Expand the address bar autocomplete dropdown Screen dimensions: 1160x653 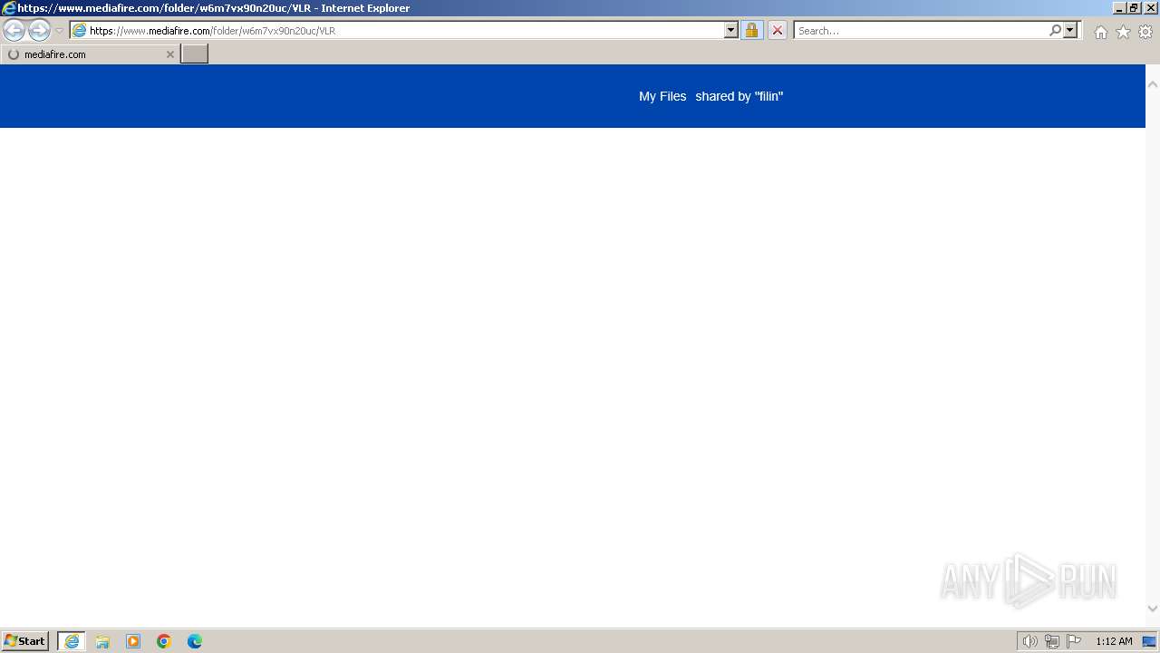pyautogui.click(x=731, y=30)
